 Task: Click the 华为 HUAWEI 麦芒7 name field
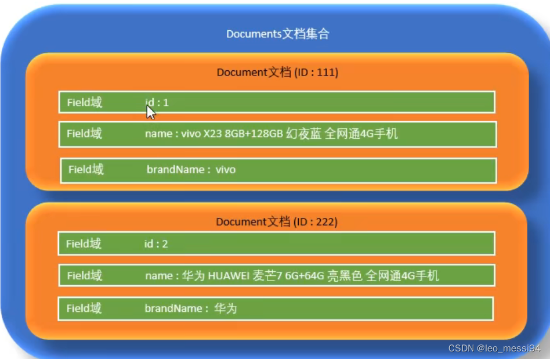tap(277, 275)
